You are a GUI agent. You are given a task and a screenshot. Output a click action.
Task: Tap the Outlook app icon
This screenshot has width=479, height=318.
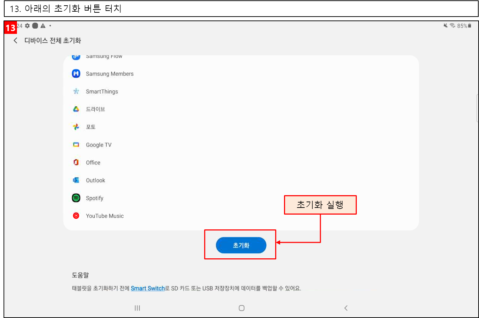point(76,180)
